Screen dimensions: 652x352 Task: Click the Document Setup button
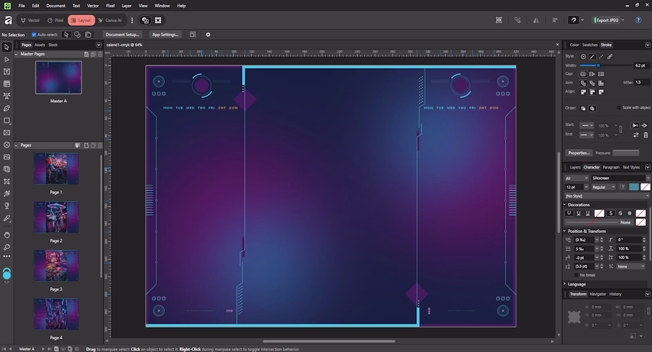coord(122,34)
